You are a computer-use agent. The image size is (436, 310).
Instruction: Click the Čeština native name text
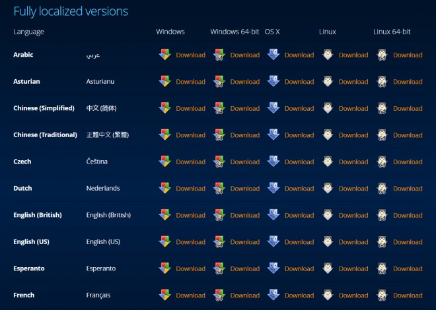(x=96, y=161)
